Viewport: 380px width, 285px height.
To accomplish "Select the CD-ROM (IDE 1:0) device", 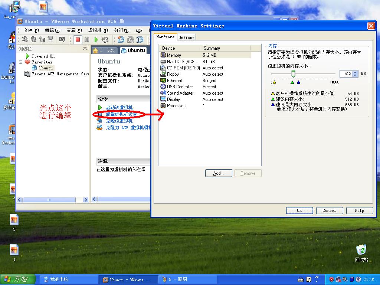I will 205,68.
